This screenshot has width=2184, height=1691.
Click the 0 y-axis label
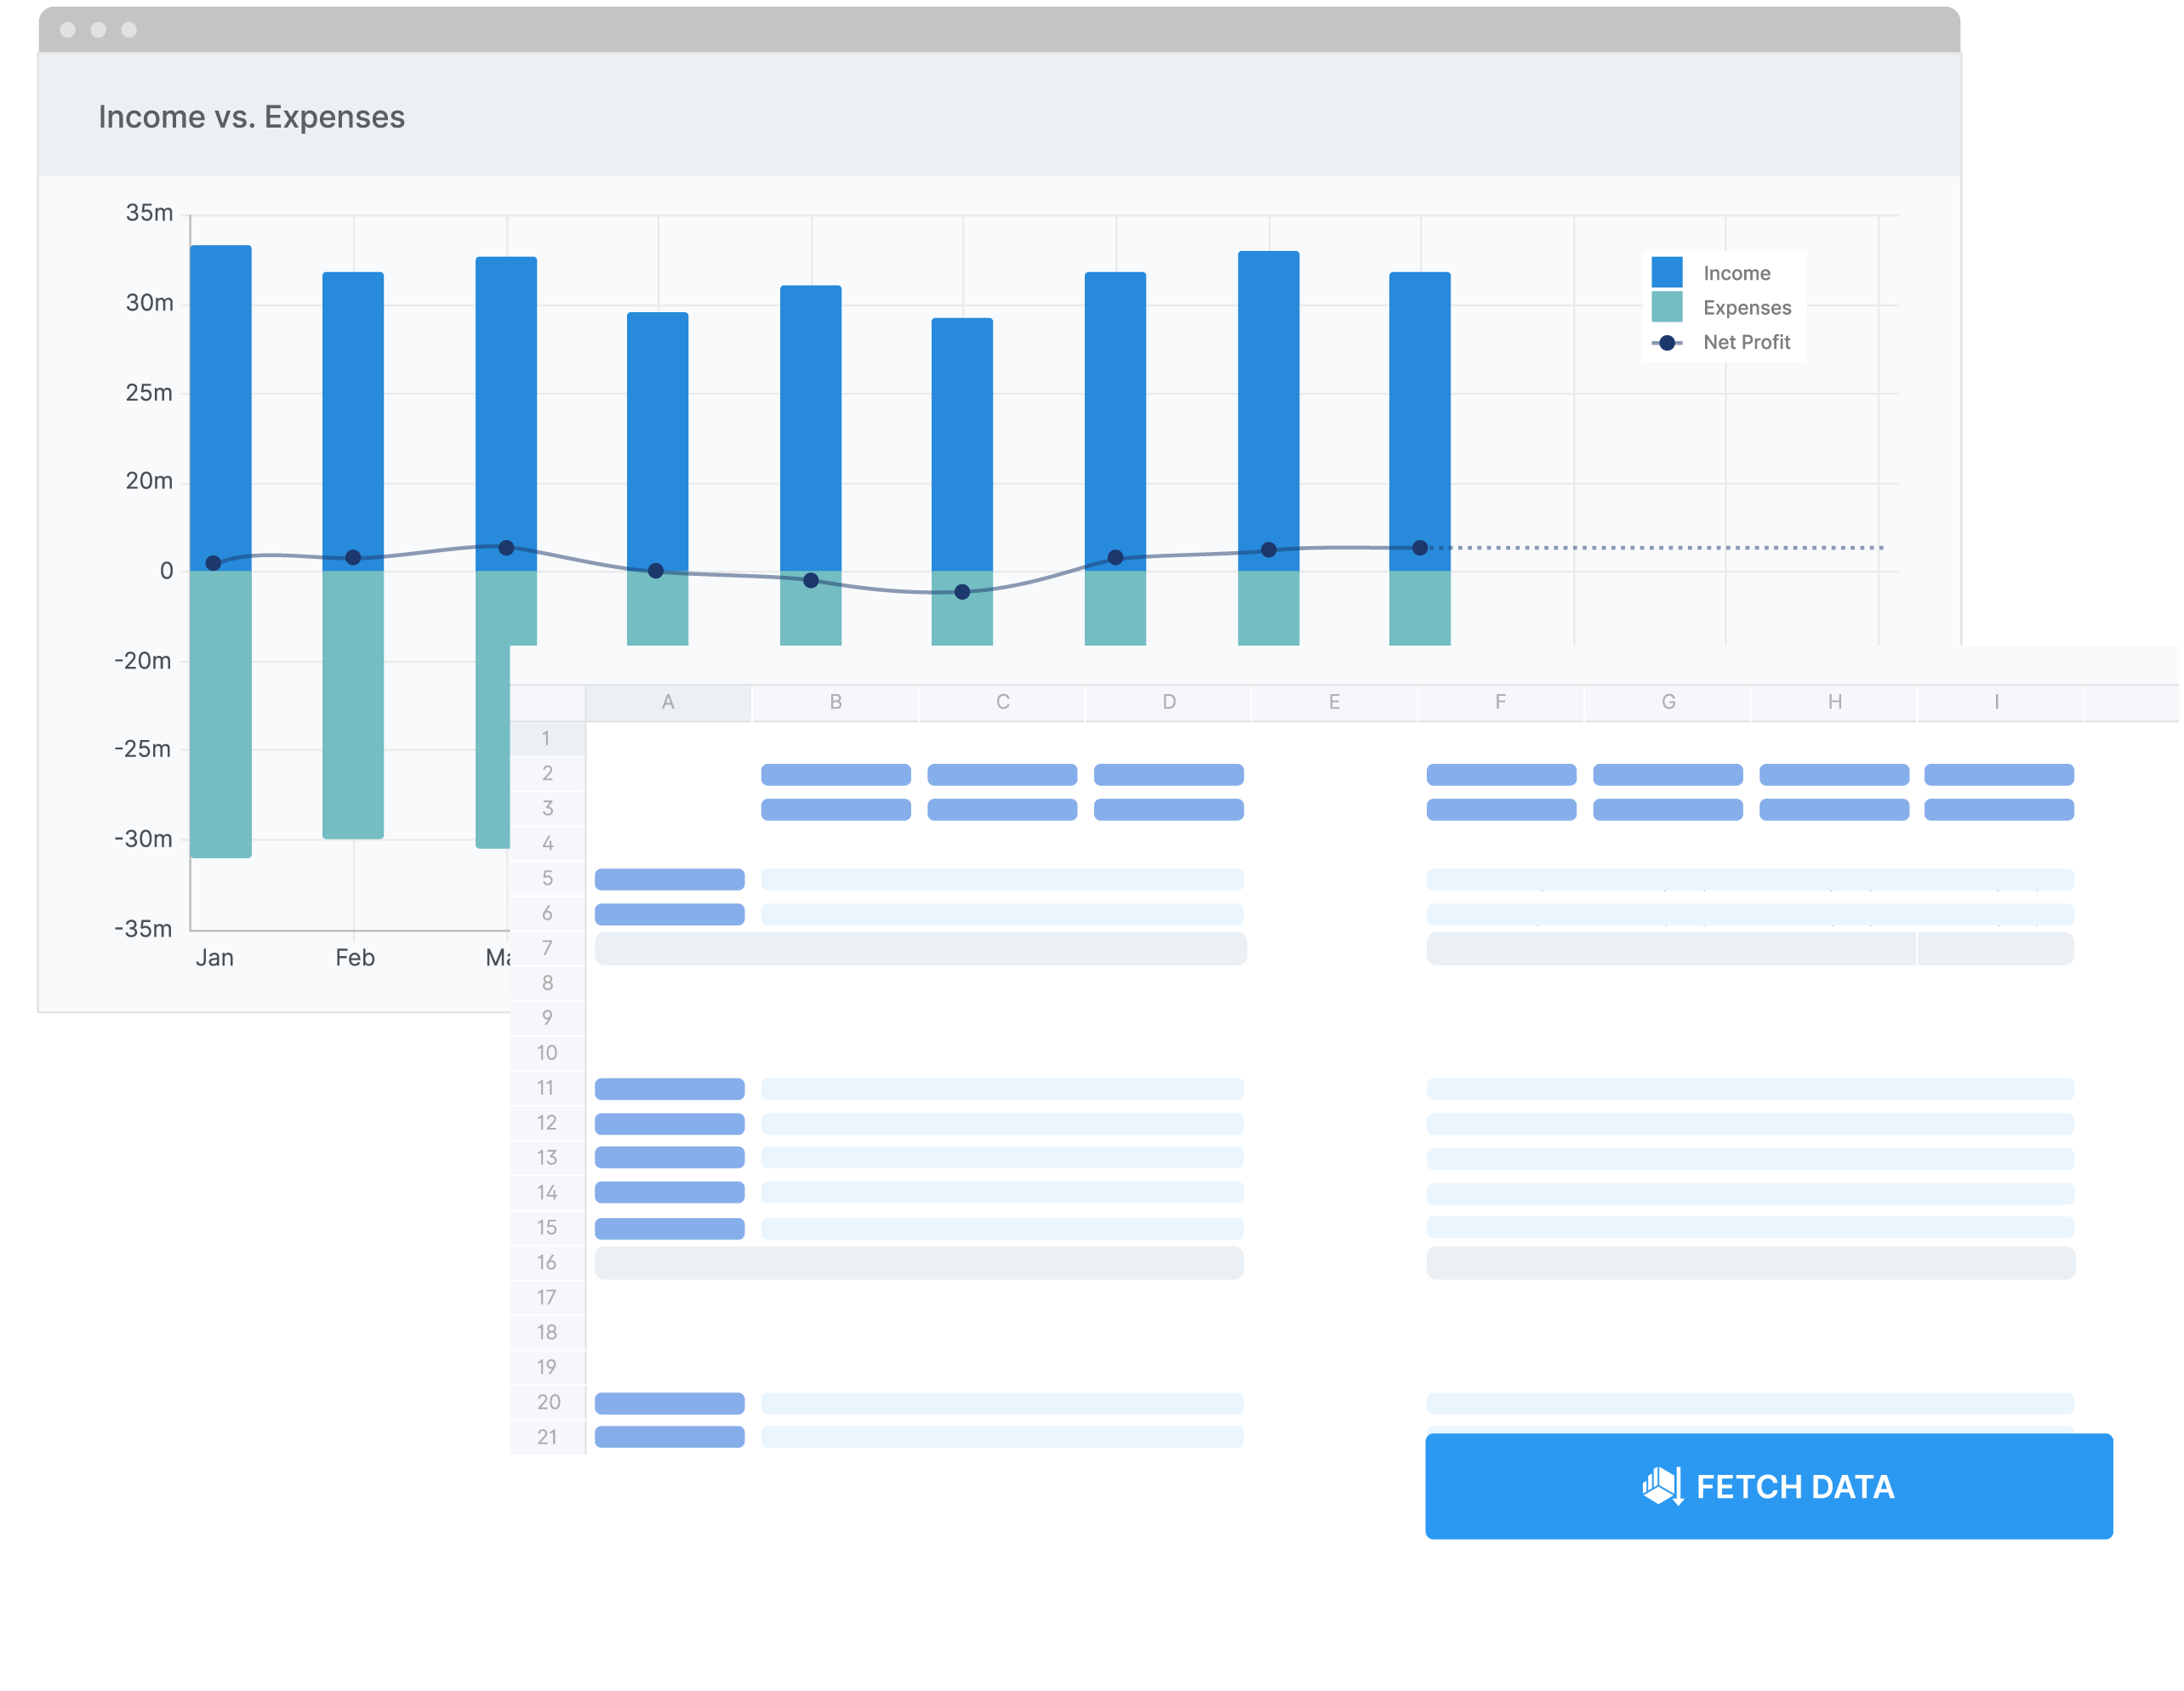coord(166,571)
